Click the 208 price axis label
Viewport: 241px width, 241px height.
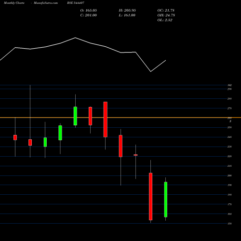coord(229,175)
